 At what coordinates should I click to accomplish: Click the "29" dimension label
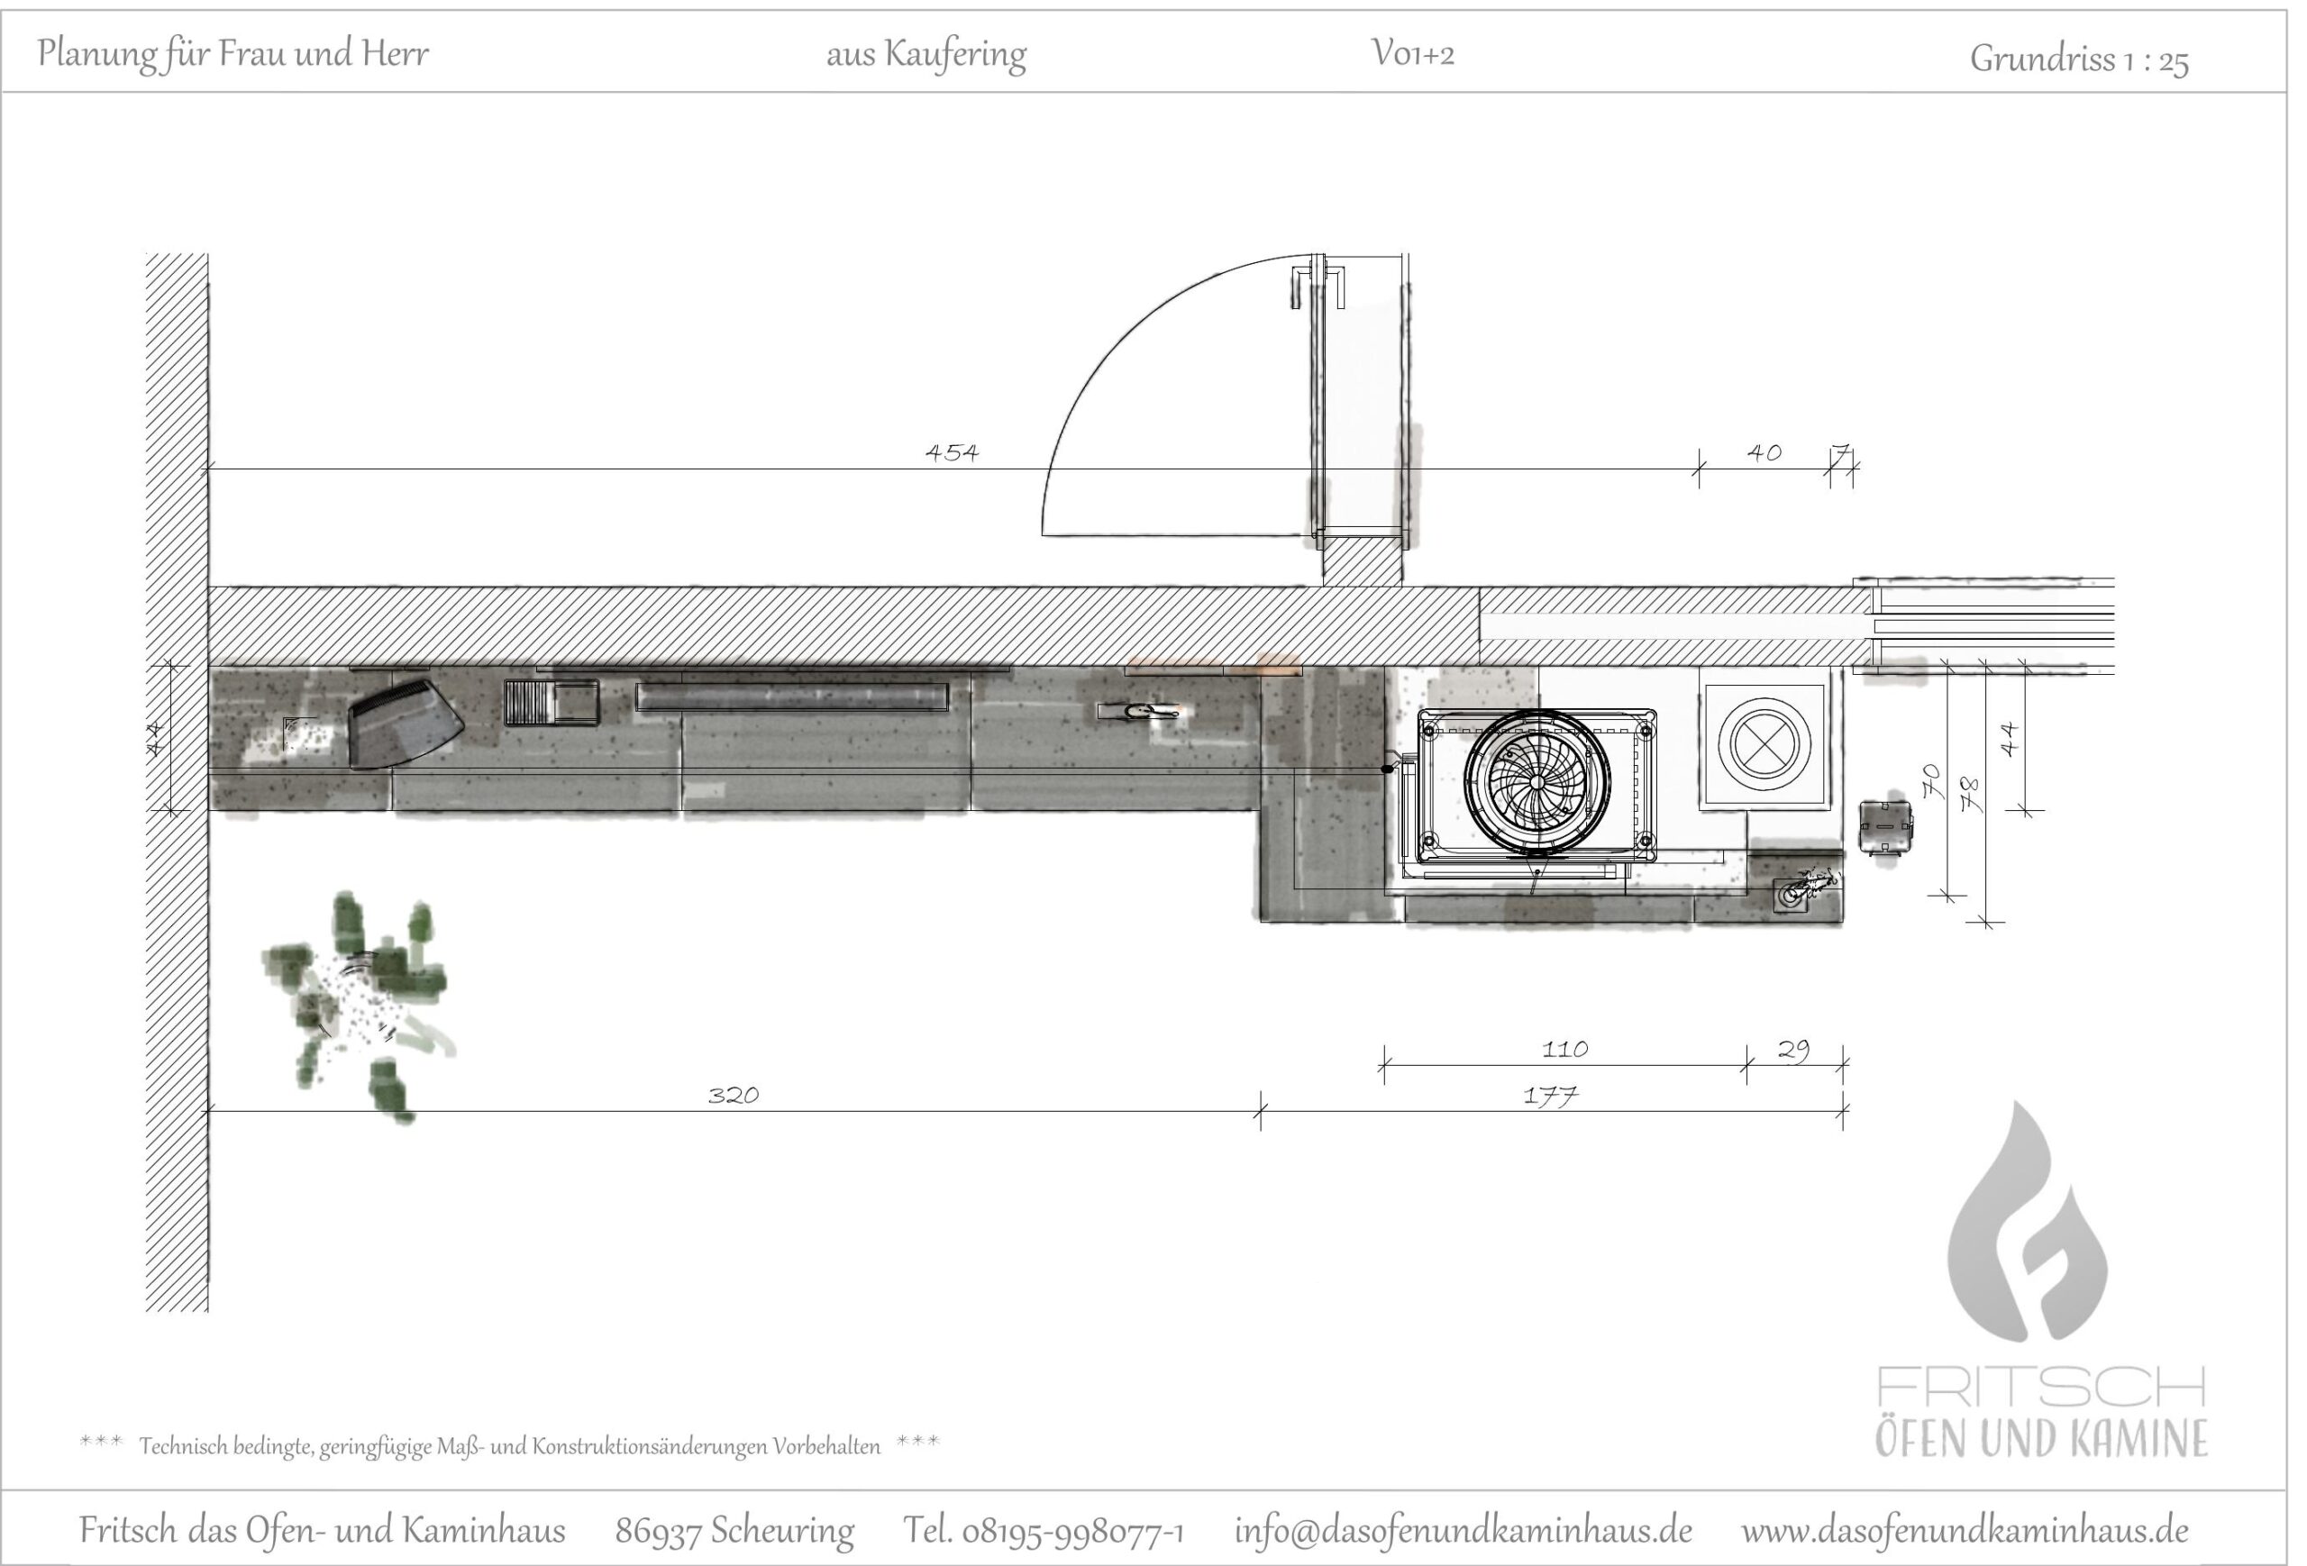point(1792,1050)
